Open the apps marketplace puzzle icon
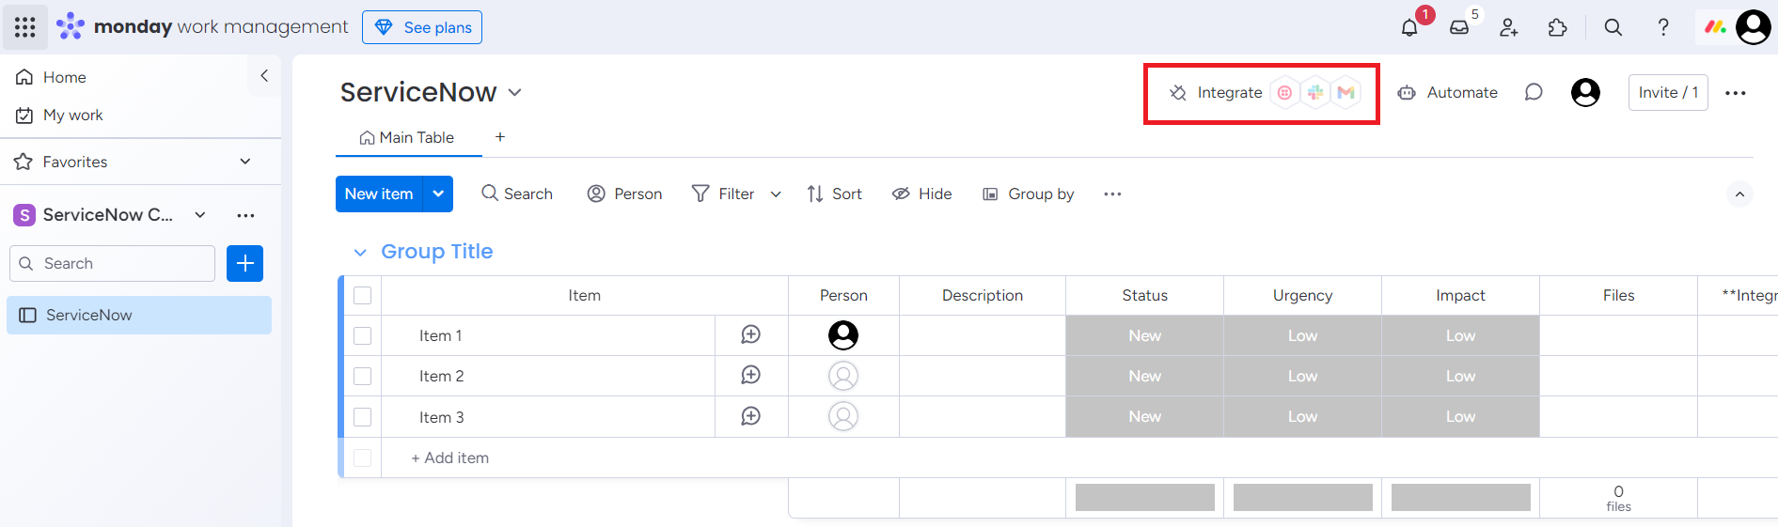Screen dimensions: 1778x527 [1558, 27]
